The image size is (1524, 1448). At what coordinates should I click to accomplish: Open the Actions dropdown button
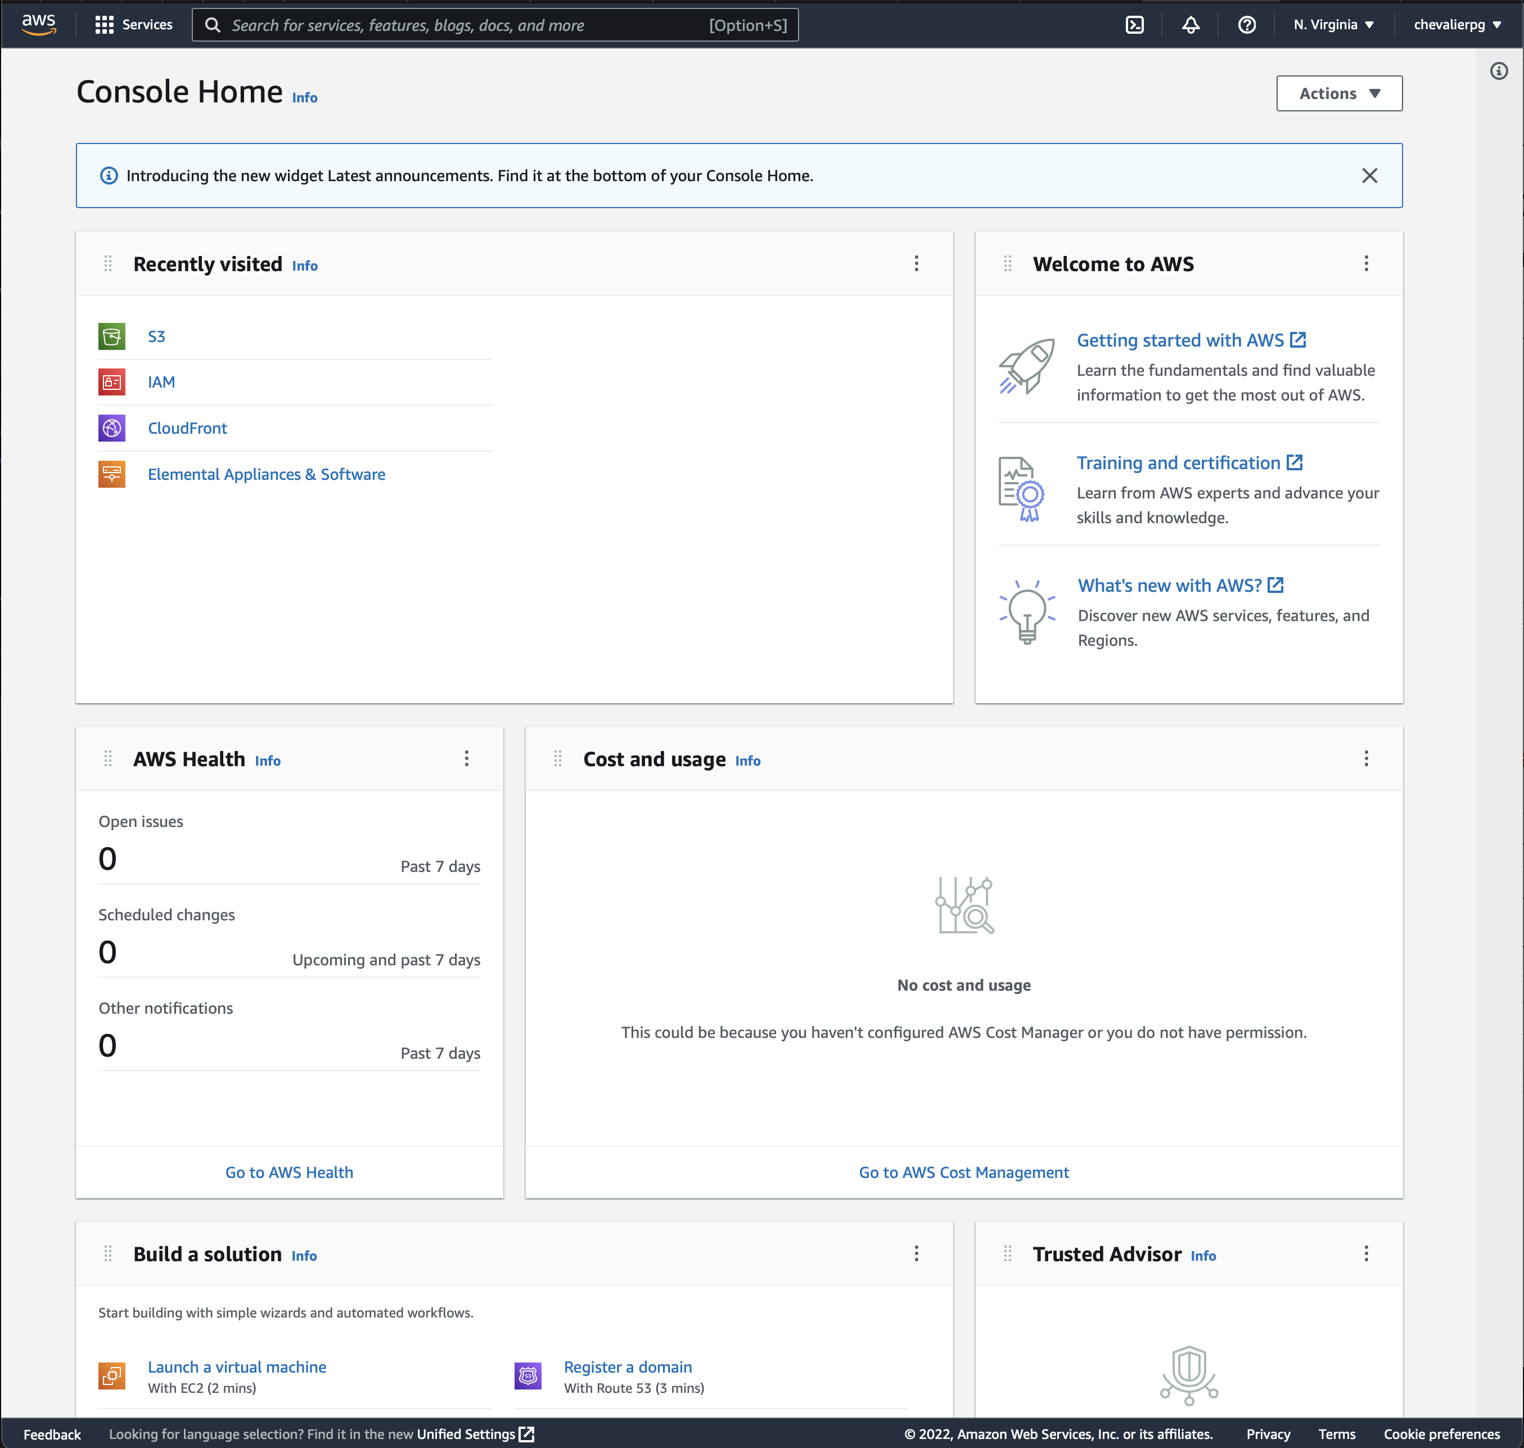click(1339, 93)
